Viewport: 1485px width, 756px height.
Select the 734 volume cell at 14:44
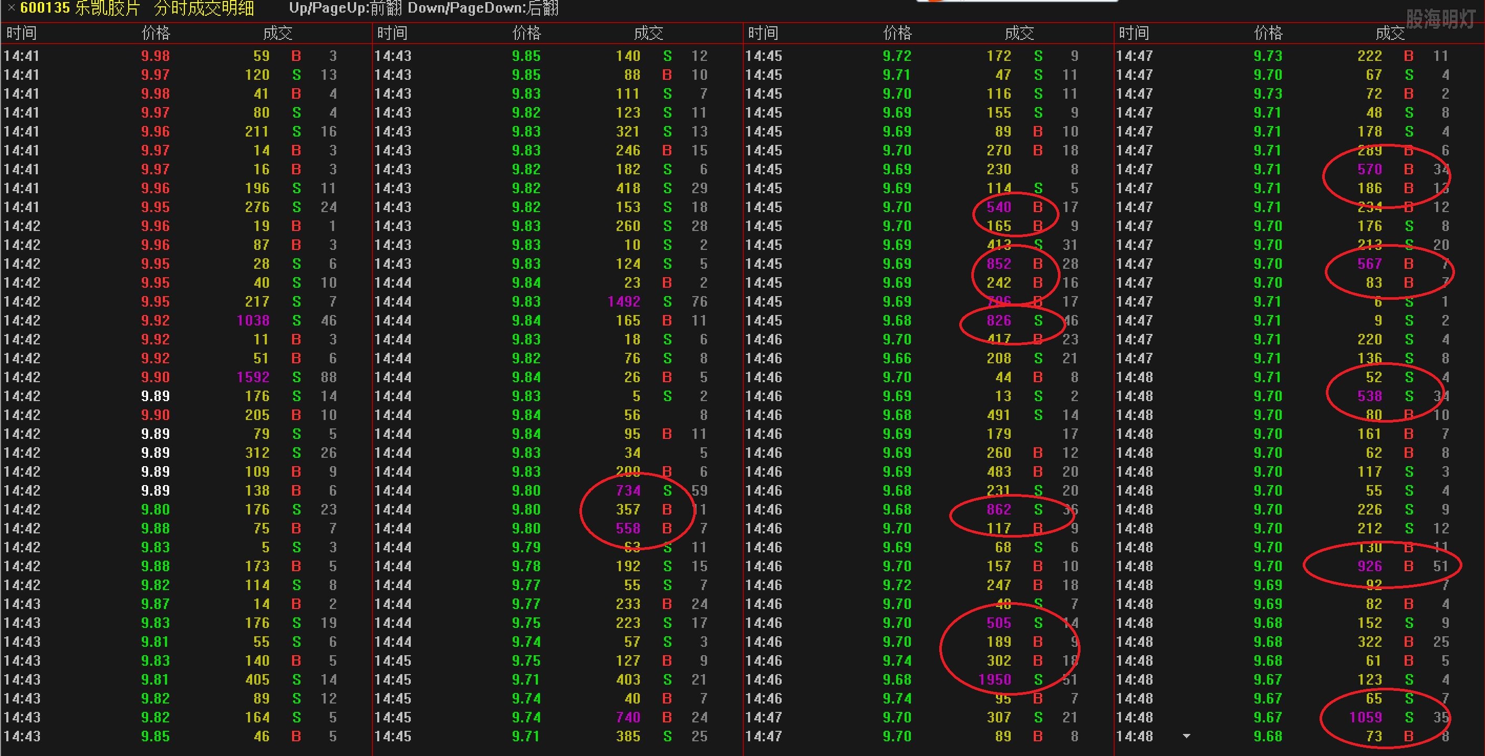click(628, 490)
